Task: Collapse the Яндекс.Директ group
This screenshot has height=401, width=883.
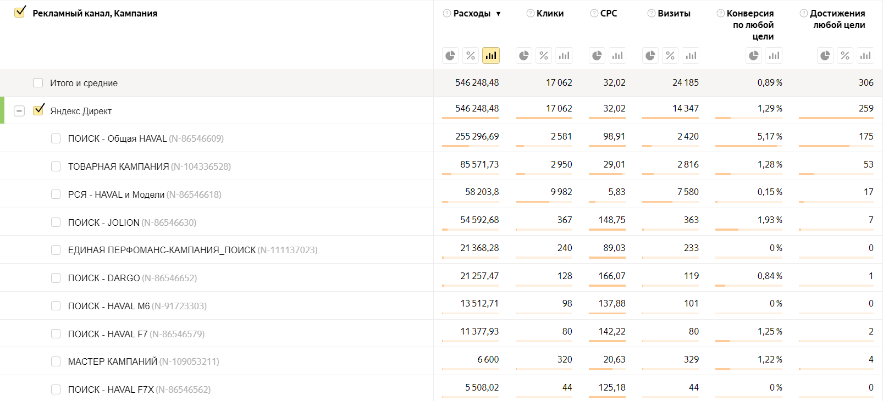Action: tap(19, 111)
